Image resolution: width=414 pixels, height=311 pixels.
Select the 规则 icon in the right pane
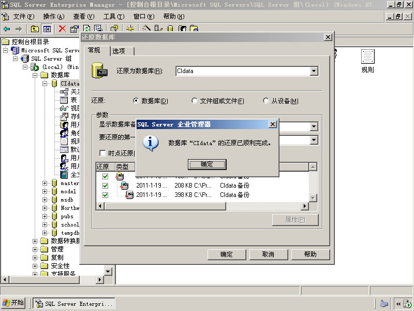pyautogui.click(x=368, y=56)
